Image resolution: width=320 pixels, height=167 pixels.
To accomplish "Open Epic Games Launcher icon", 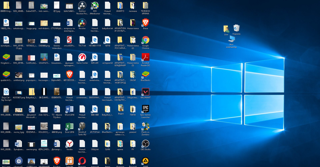I will (145, 109).
